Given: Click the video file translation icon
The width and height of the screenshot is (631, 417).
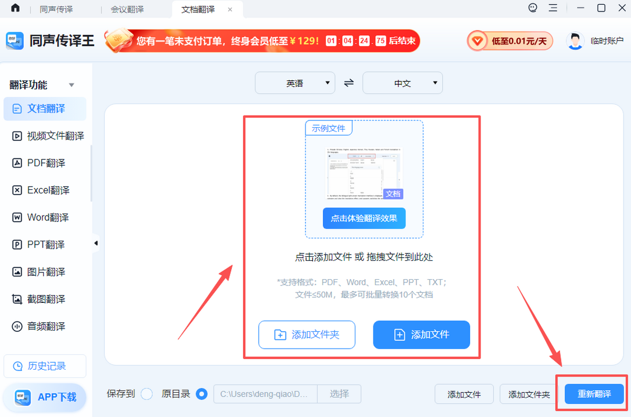Looking at the screenshot, I should tap(17, 136).
